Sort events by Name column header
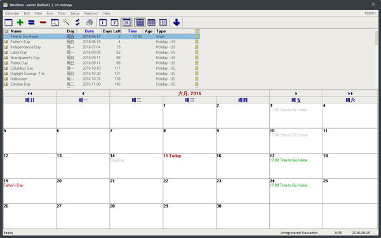This screenshot has width=381, height=238. (37, 31)
